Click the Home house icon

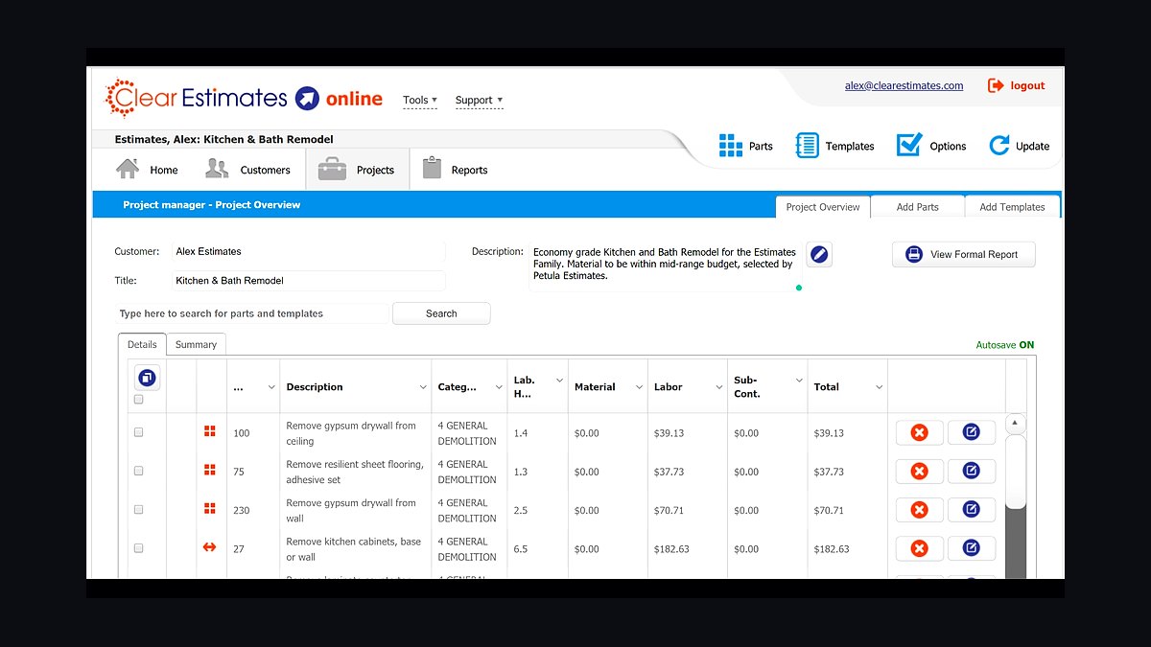128,169
